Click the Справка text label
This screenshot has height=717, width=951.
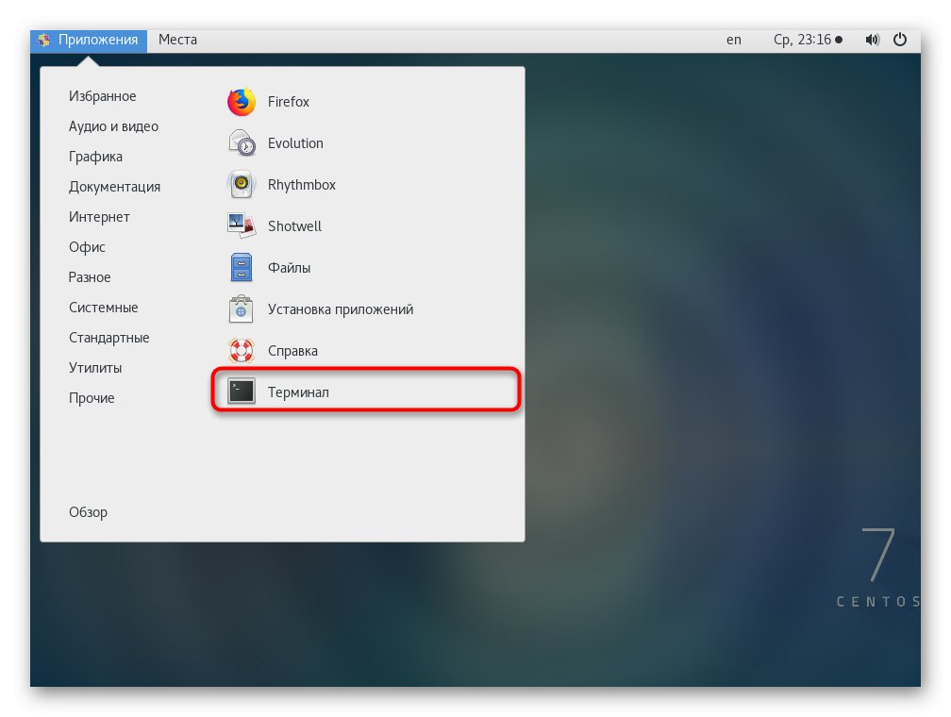tap(292, 351)
